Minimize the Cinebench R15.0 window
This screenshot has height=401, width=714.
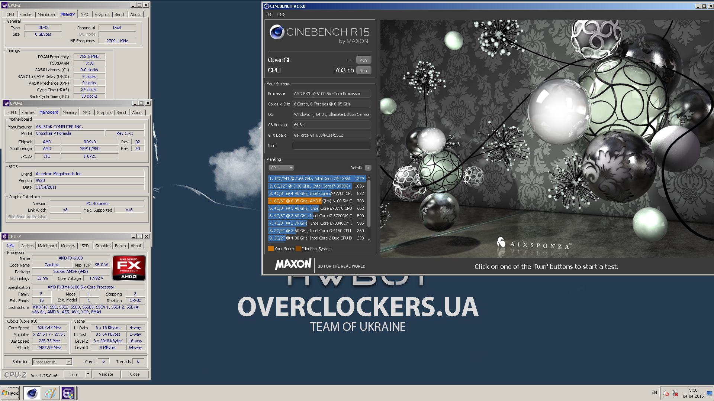(x=698, y=6)
